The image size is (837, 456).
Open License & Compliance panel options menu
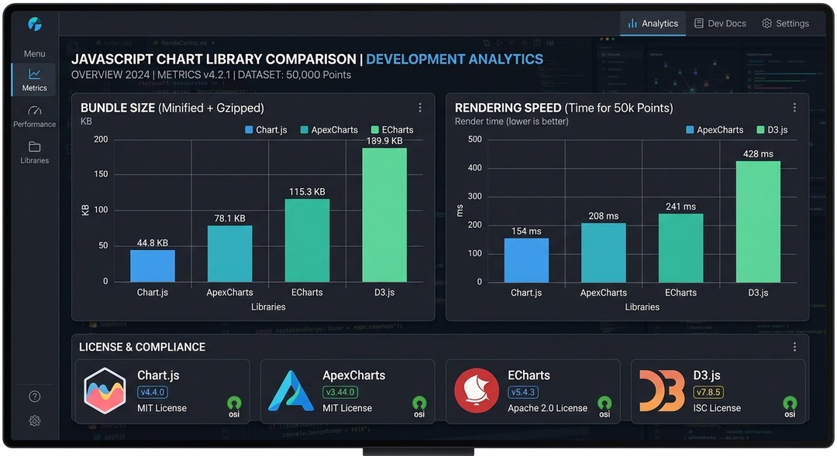point(794,347)
